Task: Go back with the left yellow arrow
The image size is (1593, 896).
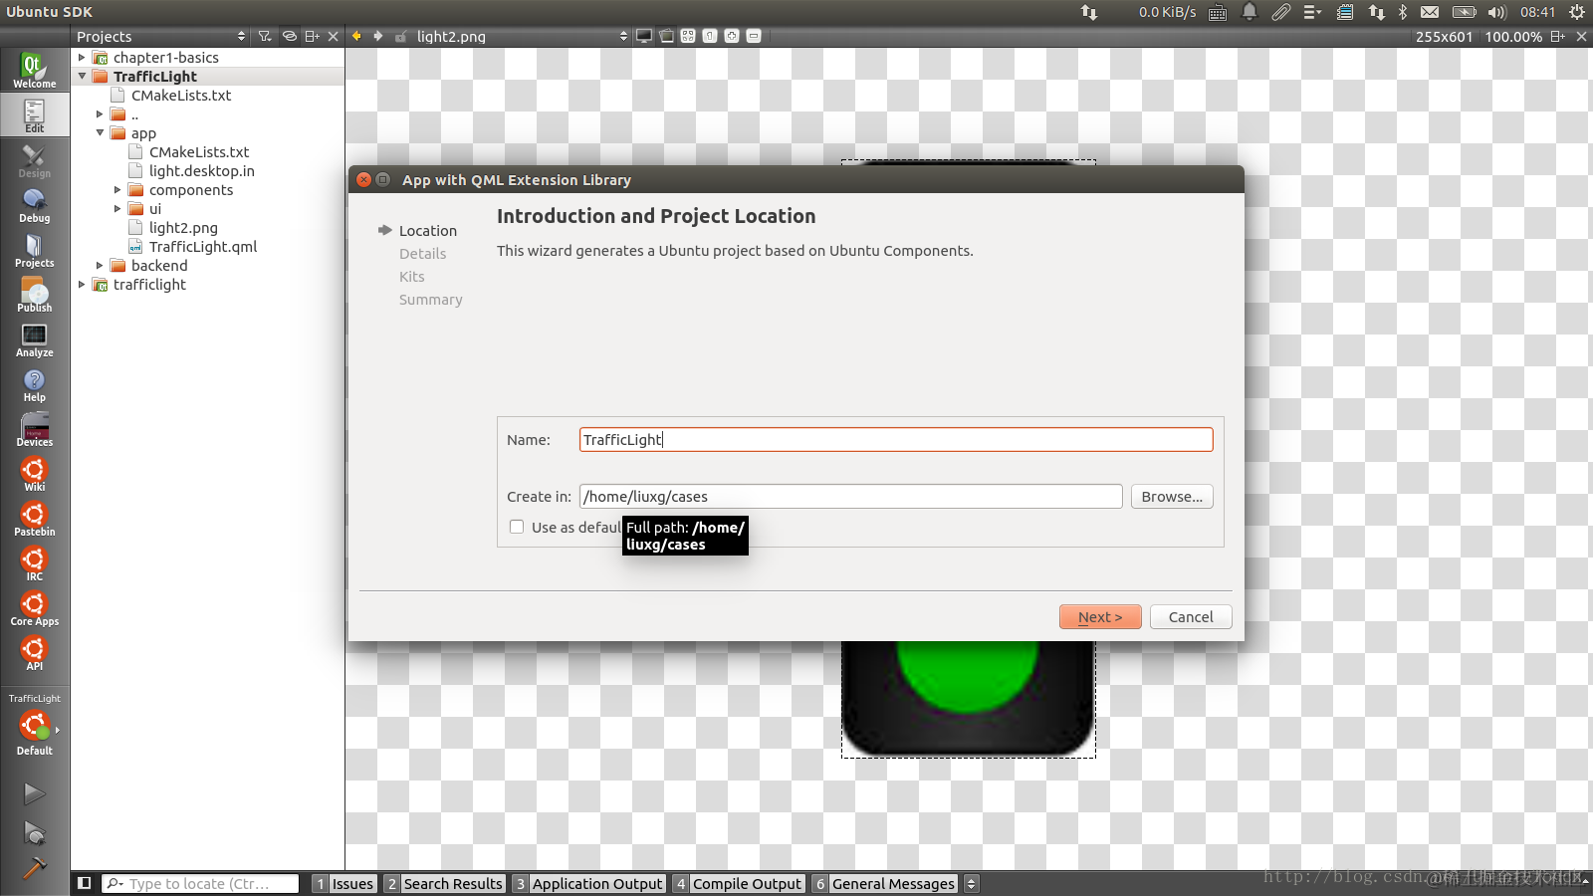Action: point(356,36)
